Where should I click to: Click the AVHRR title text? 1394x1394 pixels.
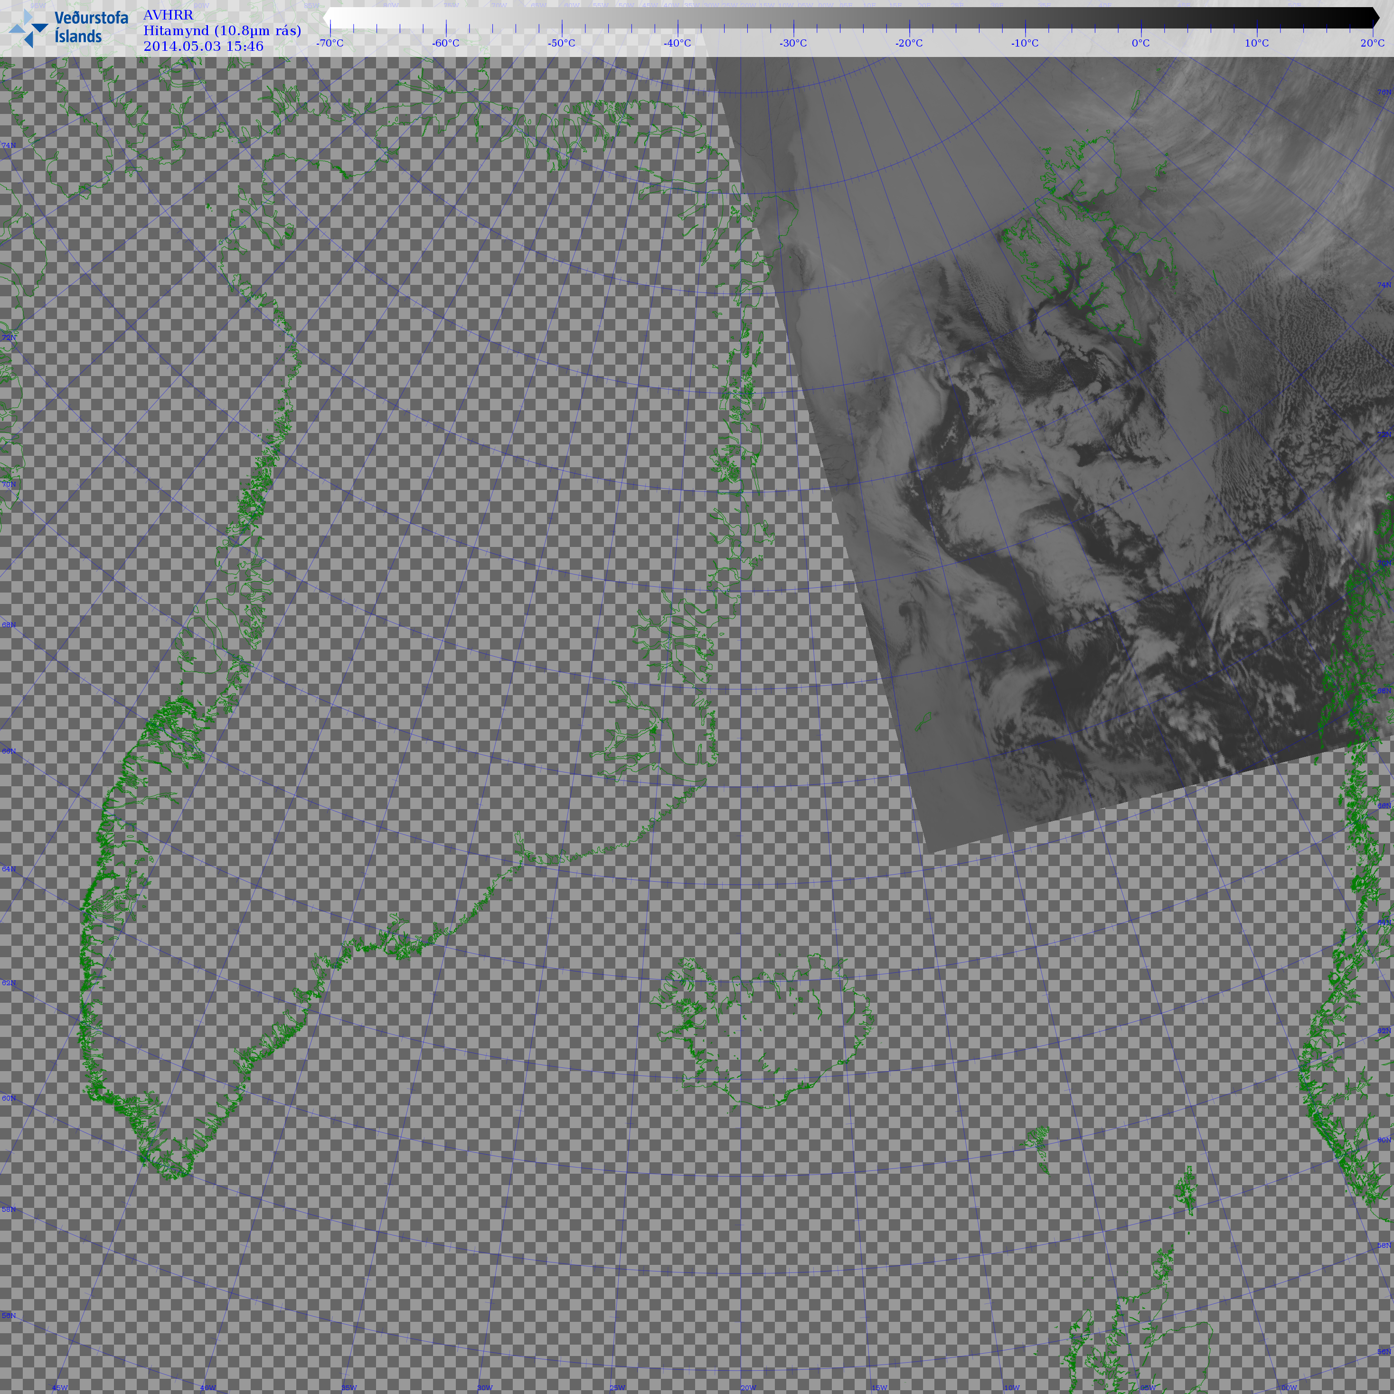[168, 14]
